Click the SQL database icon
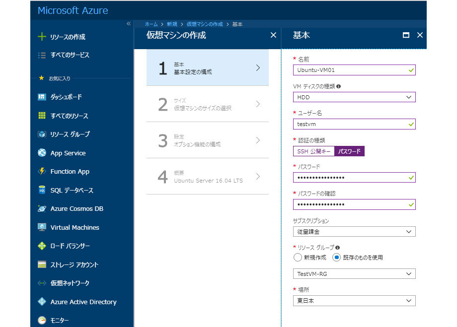This screenshot has height=327, width=457. point(42,190)
